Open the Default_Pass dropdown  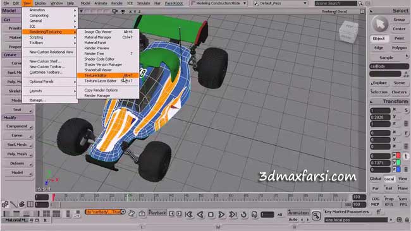tap(281, 3)
